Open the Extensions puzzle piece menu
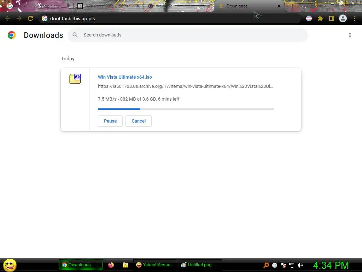362x272 pixels. pos(320,18)
